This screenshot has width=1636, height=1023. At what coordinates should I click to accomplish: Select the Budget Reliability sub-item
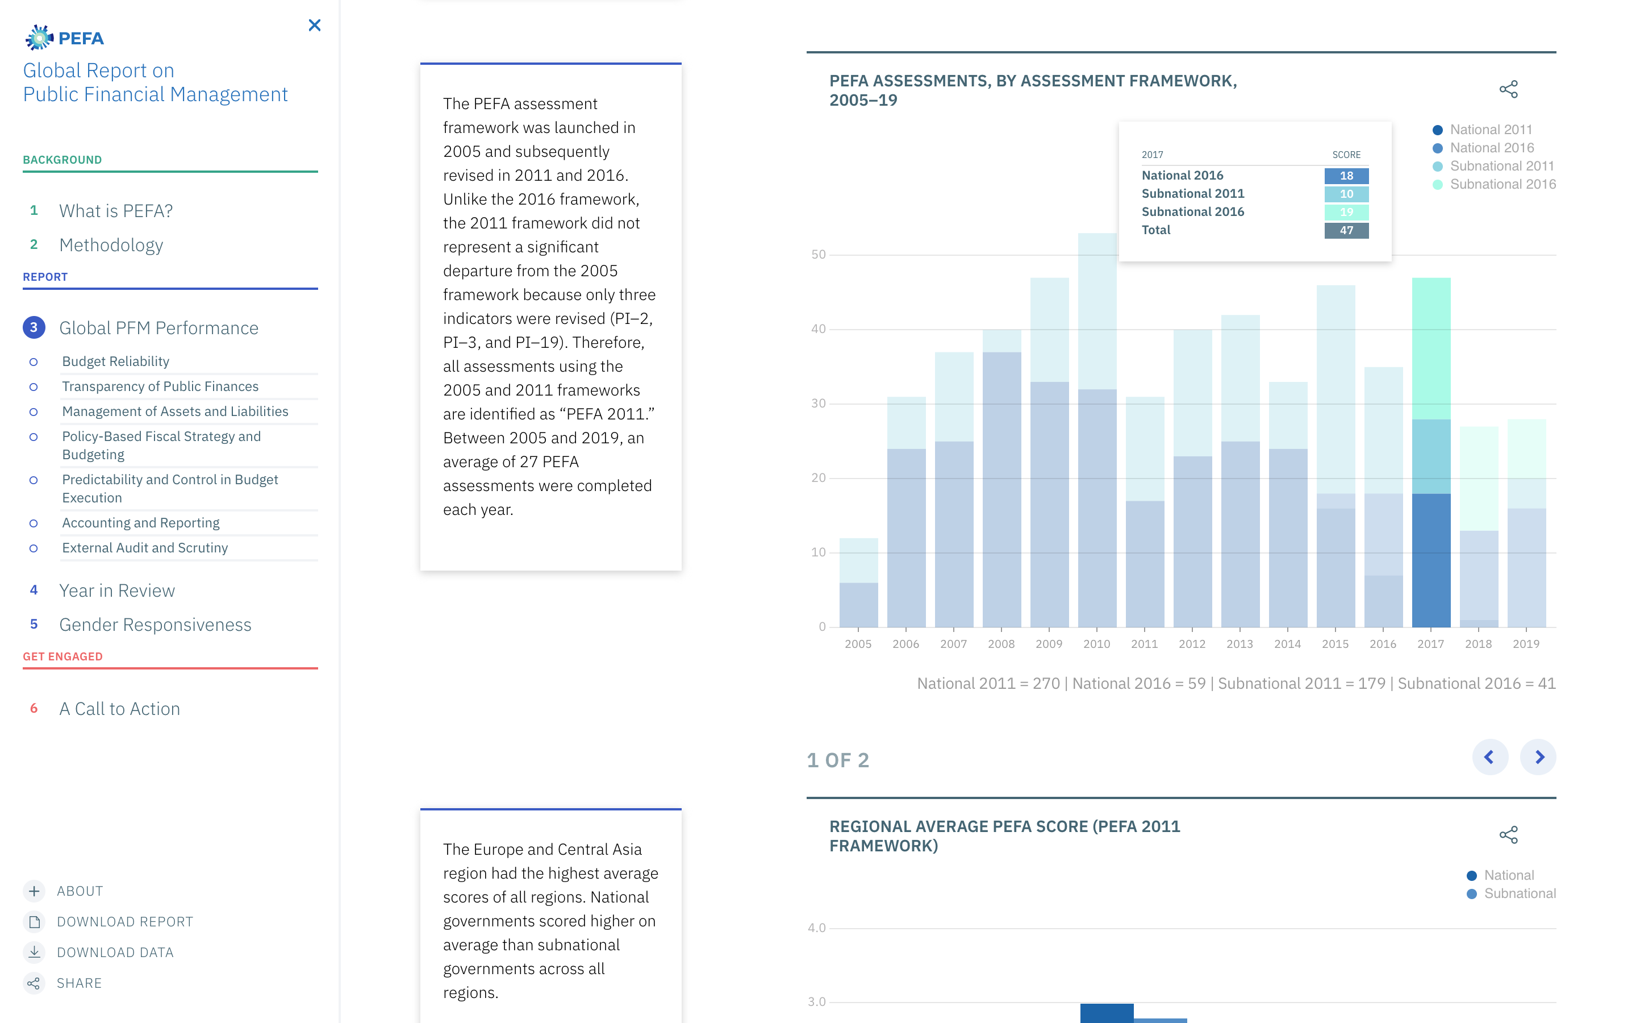click(116, 361)
